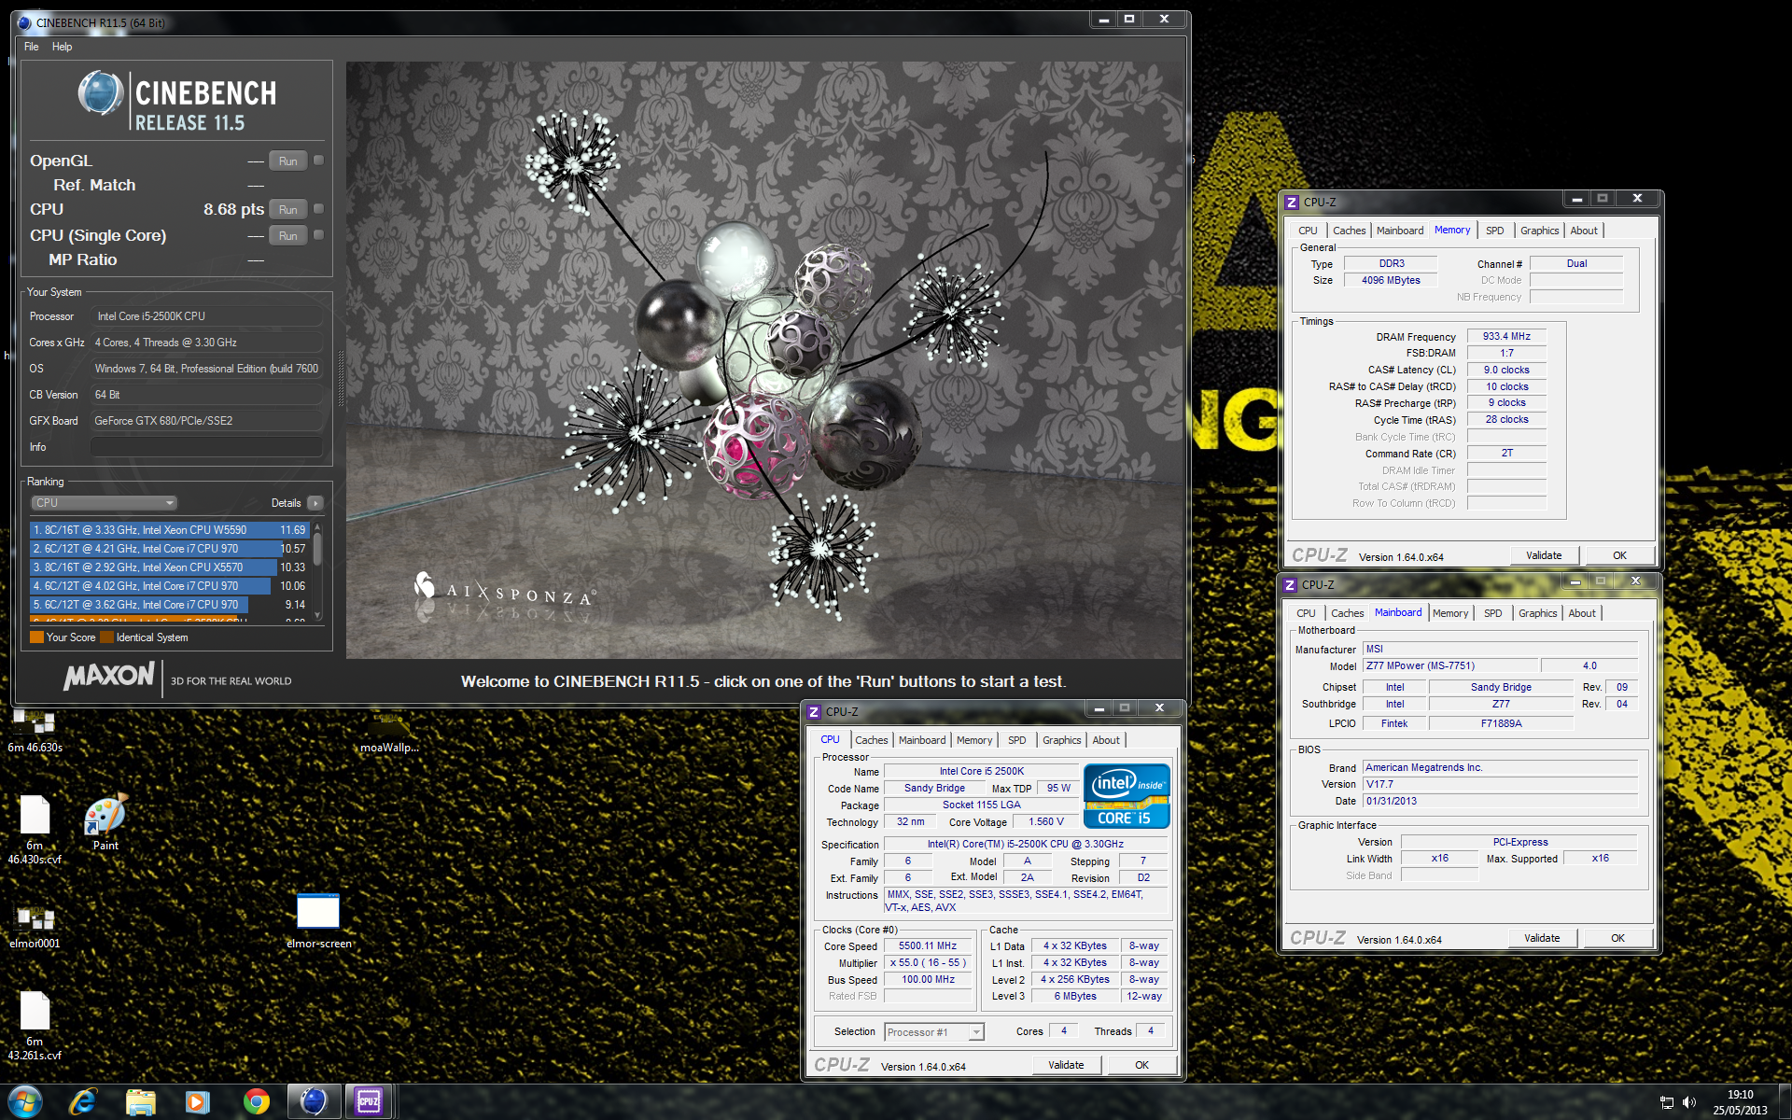This screenshot has height=1120, width=1792.
Task: Launch Google Chrome from taskbar
Action: pyautogui.click(x=256, y=1101)
